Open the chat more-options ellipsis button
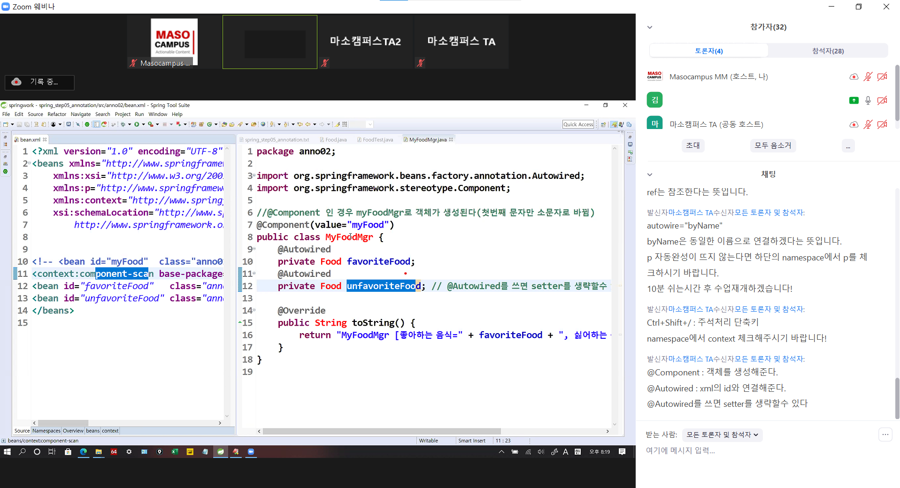 pyautogui.click(x=885, y=435)
